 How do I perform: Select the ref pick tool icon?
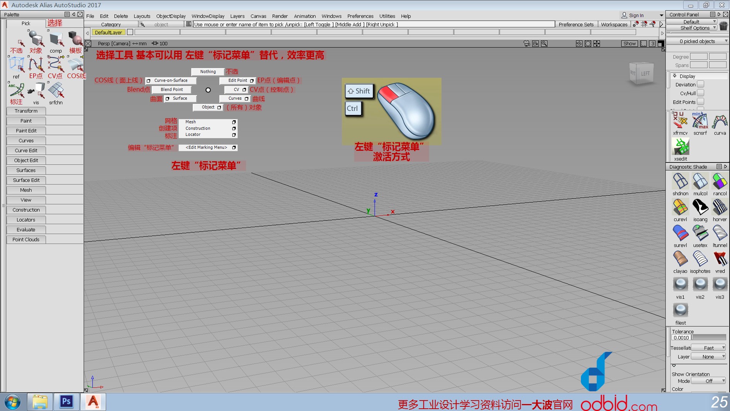point(16,65)
